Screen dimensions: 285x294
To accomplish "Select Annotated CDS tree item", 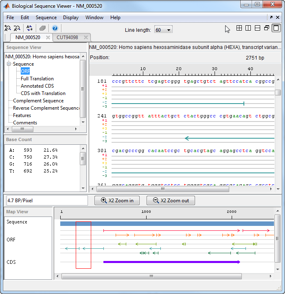I will [37, 86].
